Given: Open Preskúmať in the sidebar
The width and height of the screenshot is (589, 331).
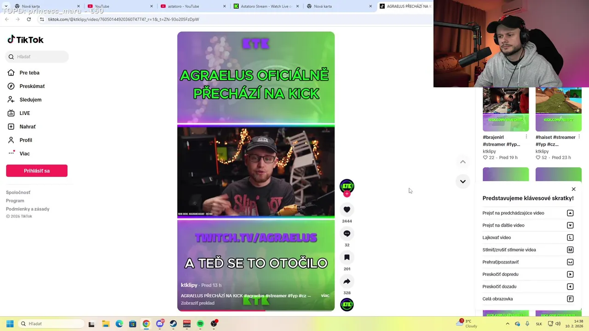Looking at the screenshot, I should (x=32, y=86).
